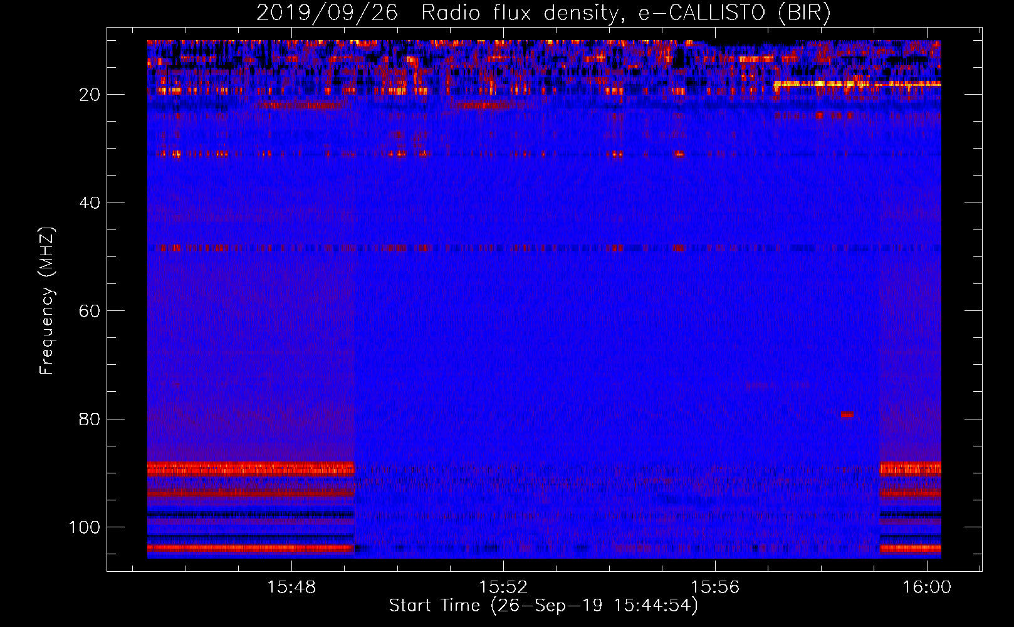
Task: Click the plot title "2019/09/26 Radio flux density, e-CALLISTO (BIR)"
Action: 543,13
